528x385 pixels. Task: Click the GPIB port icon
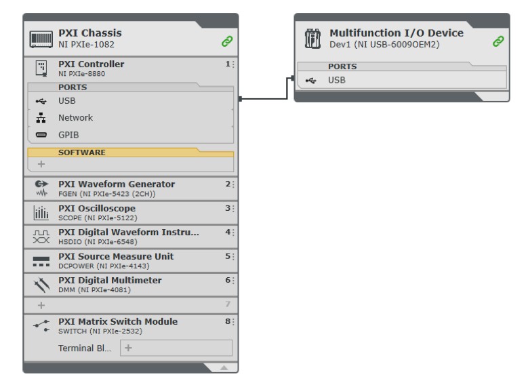(41, 135)
